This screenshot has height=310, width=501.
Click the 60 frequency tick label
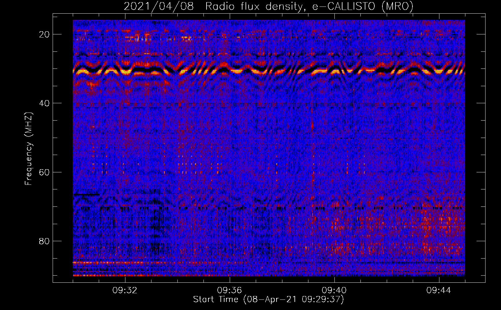click(44, 172)
